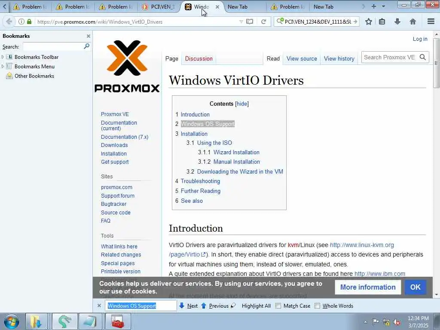
Task: Open the Discussion tab
Action: 199,58
